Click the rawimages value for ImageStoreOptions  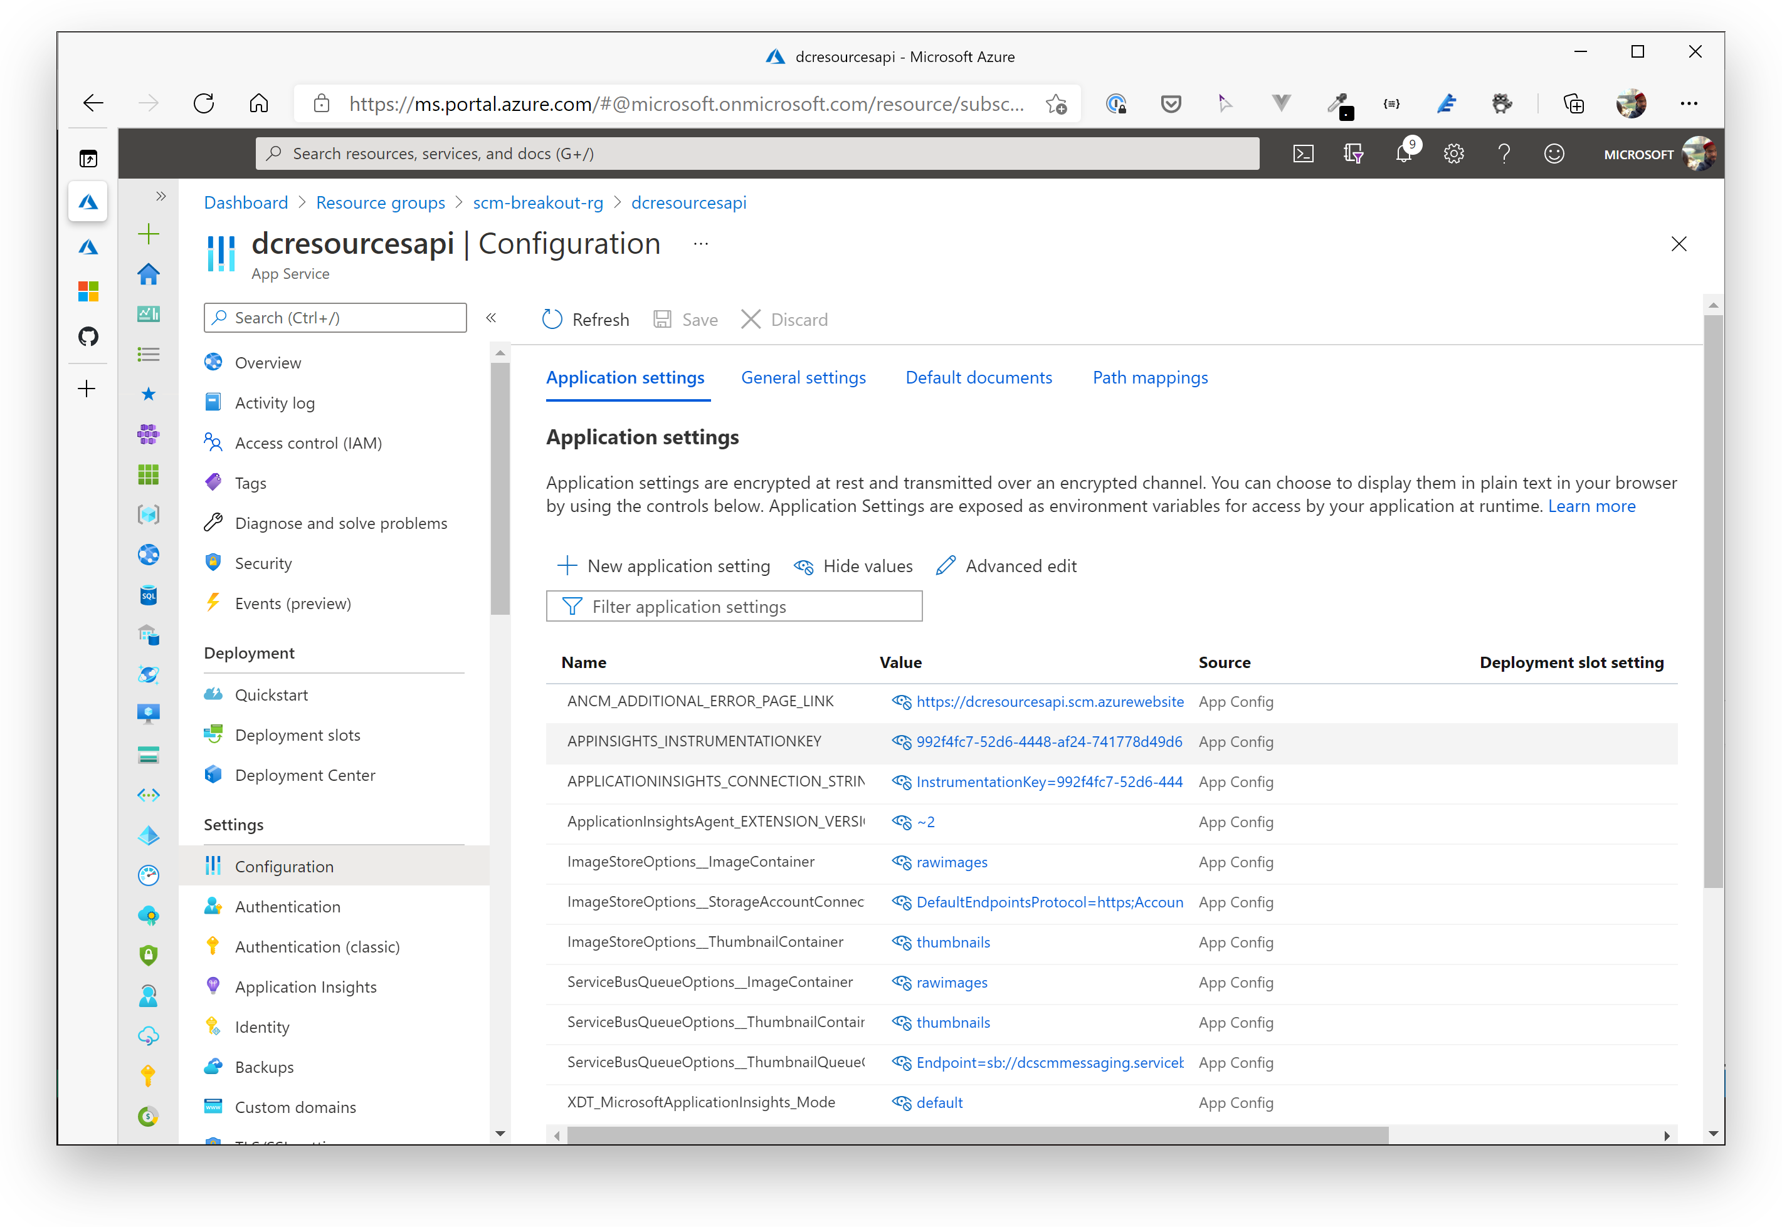952,862
